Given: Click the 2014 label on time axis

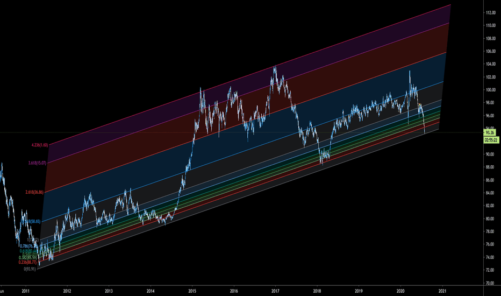Looking at the screenshot, I should (x=151, y=291).
